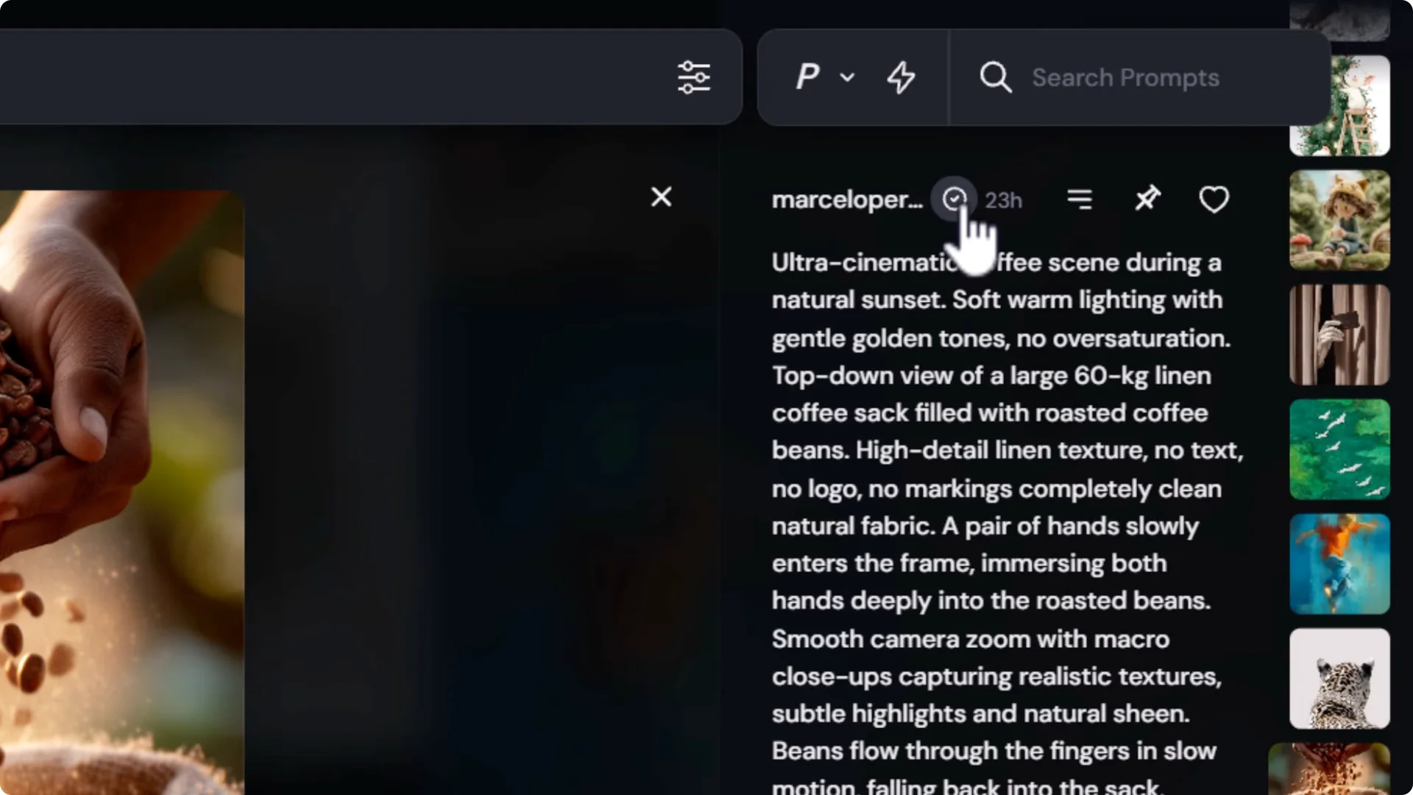Click the magnifier icon in the search bar
1413x795 pixels.
pyautogui.click(x=995, y=77)
